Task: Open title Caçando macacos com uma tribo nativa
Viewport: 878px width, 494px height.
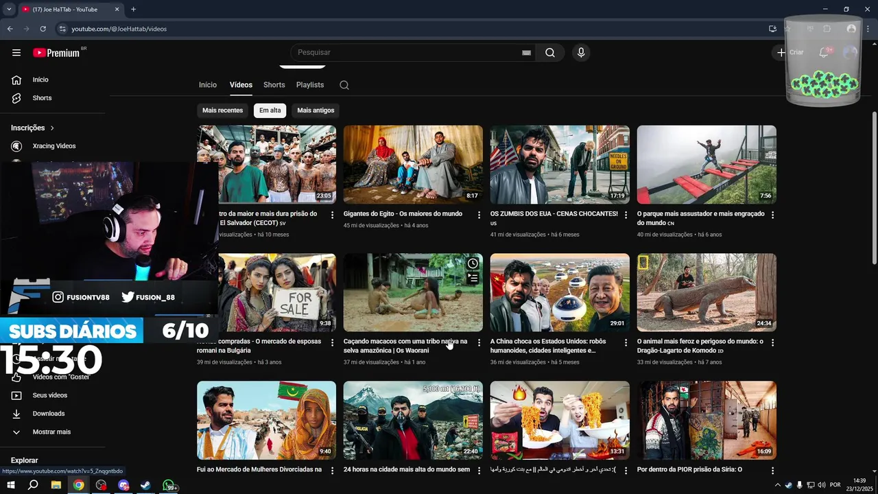Action: coord(405,346)
